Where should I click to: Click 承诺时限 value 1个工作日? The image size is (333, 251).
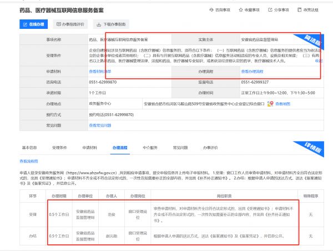pyautogui.click(x=97, y=93)
